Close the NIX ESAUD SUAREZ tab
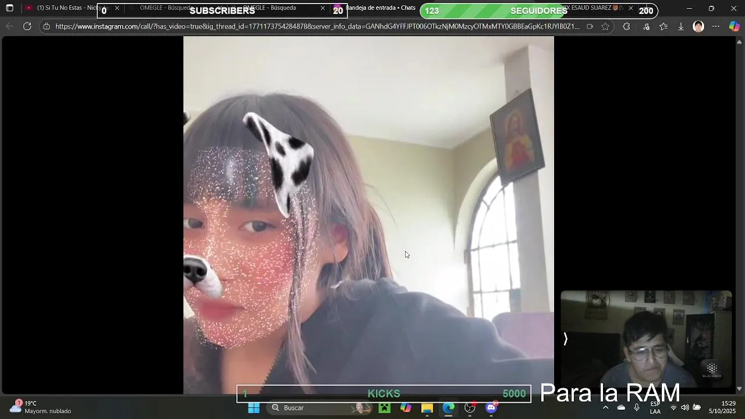 tap(630, 8)
